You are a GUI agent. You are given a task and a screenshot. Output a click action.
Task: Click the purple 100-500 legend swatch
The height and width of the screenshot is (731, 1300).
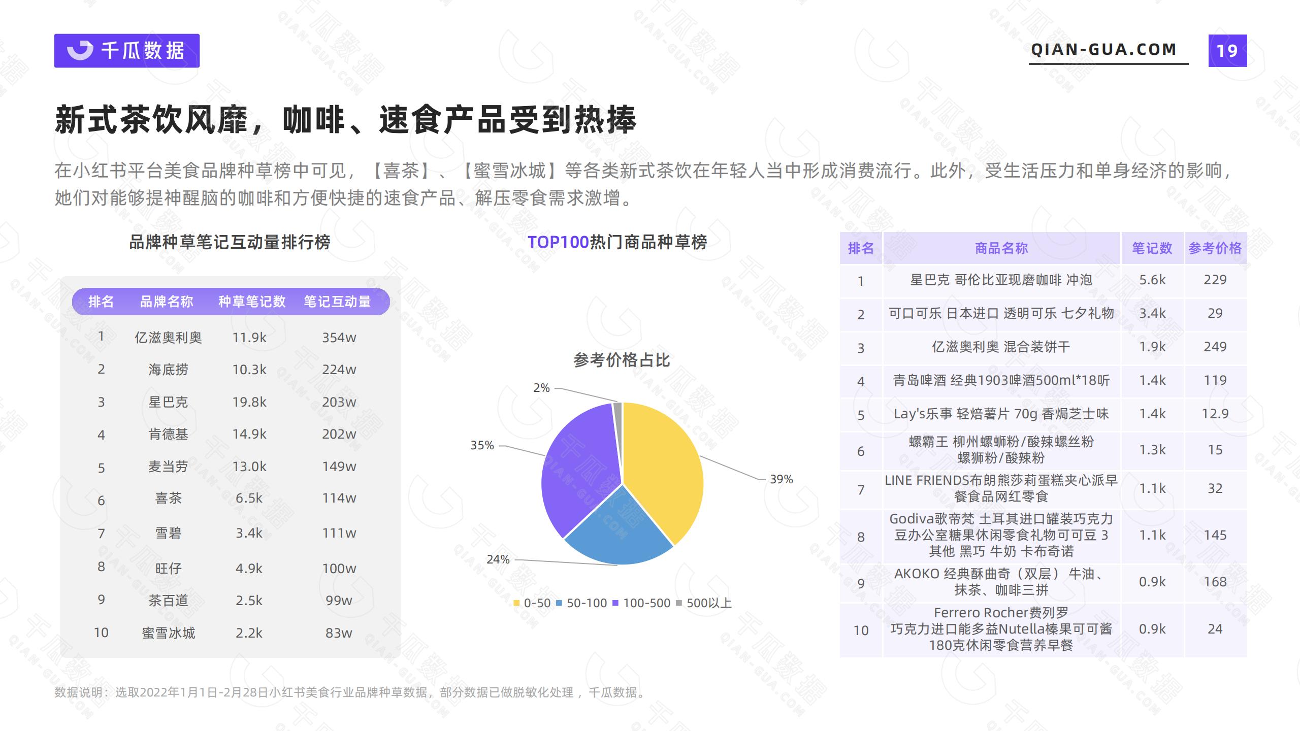(x=615, y=603)
